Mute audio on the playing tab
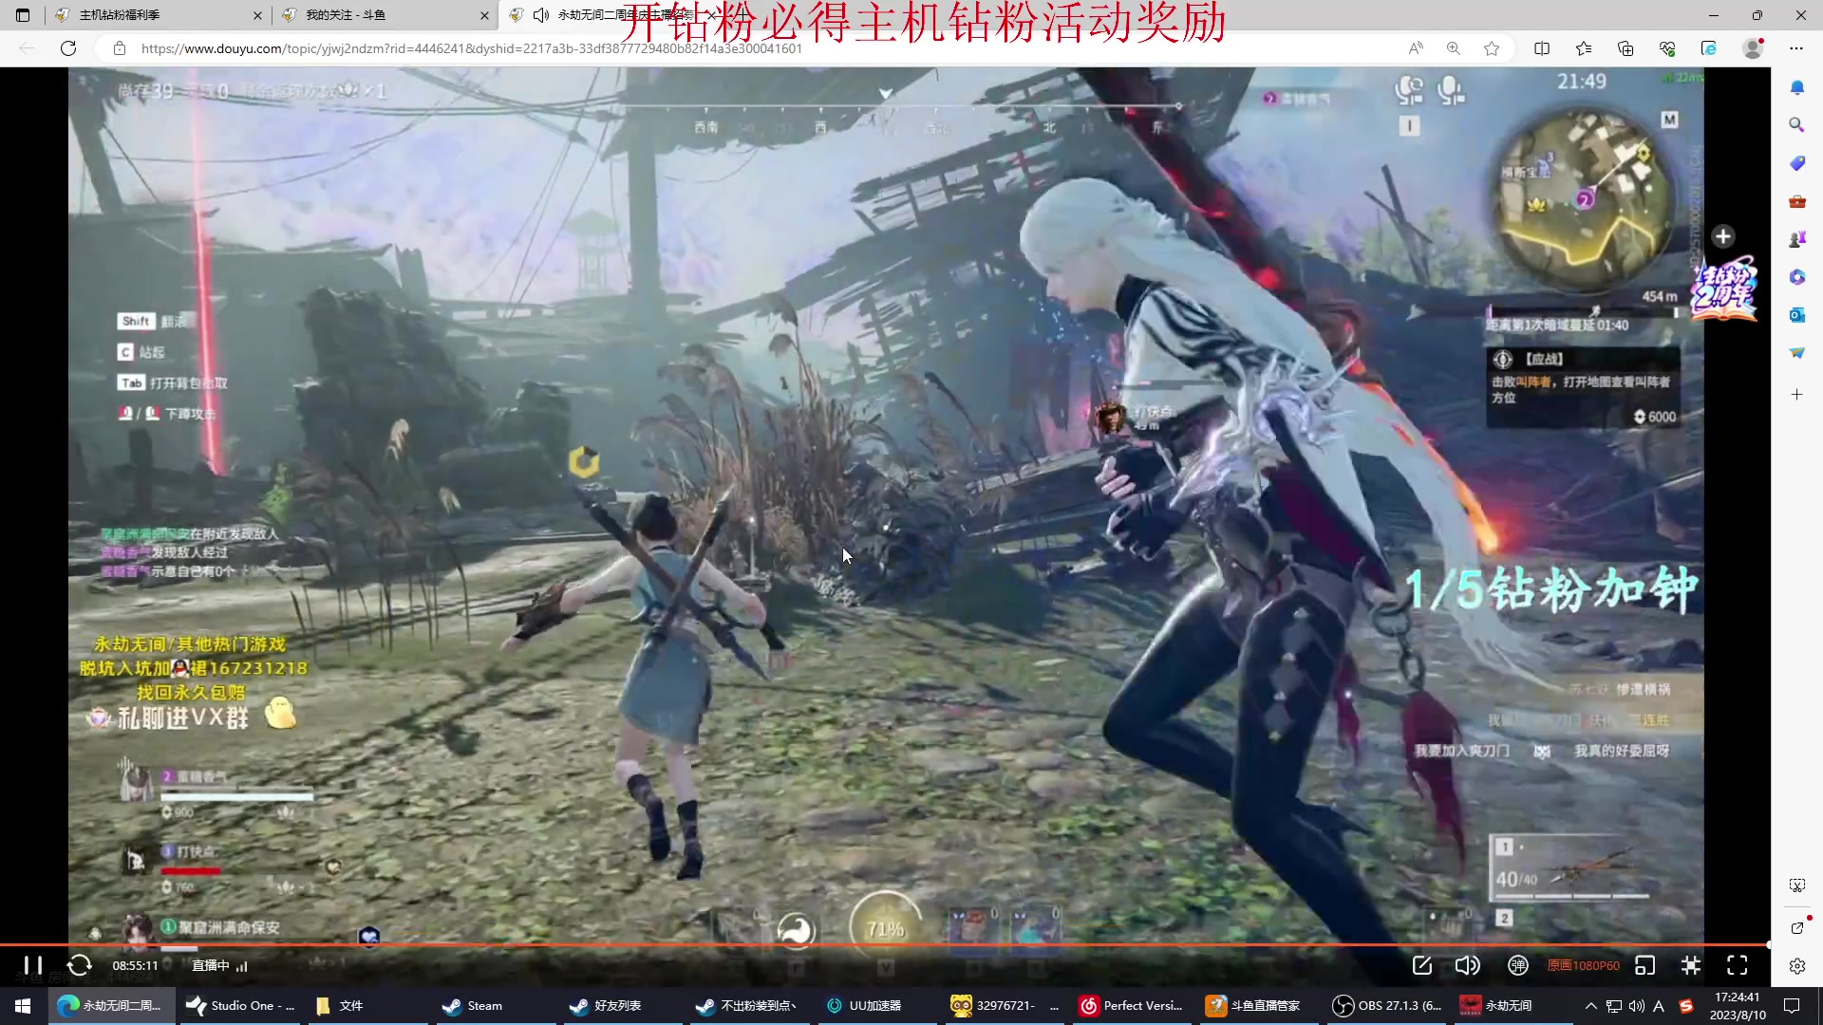 541,15
